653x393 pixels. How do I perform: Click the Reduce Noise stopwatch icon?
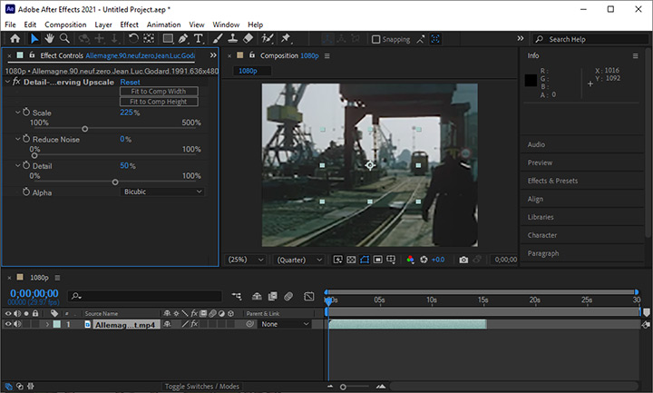tap(26, 139)
